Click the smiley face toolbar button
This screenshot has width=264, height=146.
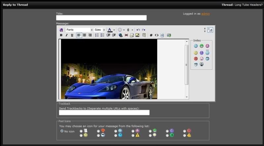[120, 30]
